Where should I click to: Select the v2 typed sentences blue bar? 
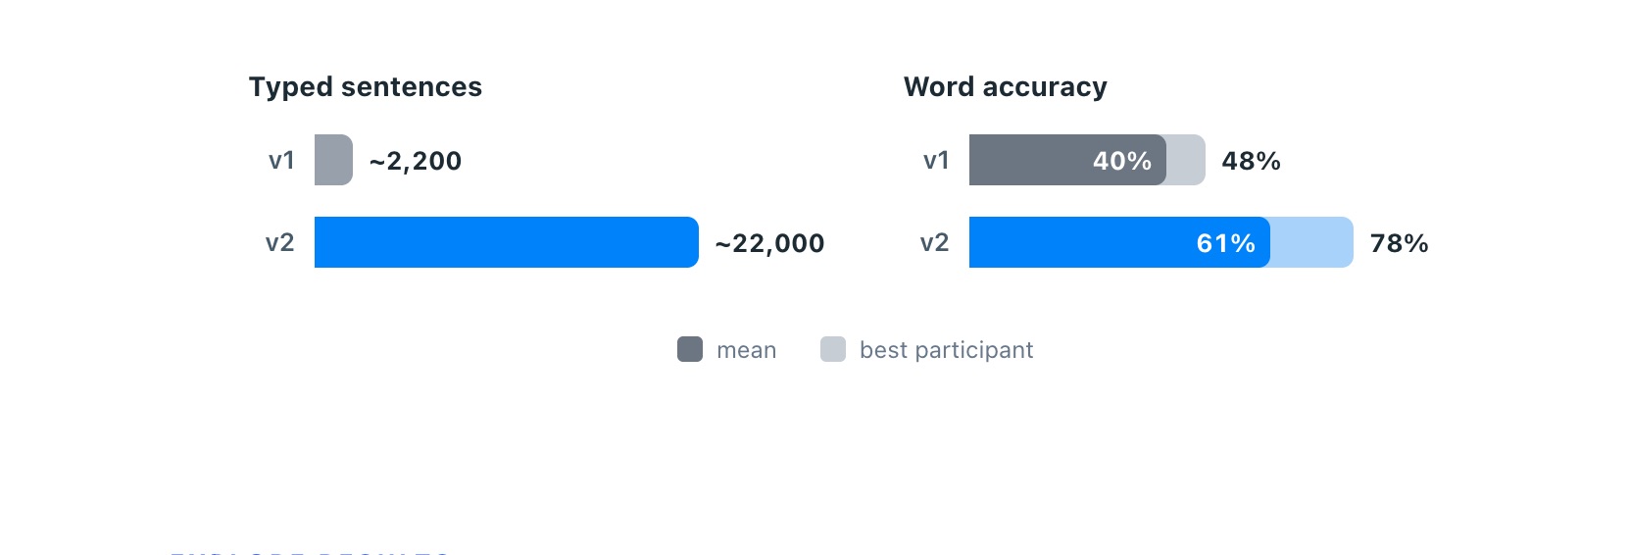[x=507, y=242]
